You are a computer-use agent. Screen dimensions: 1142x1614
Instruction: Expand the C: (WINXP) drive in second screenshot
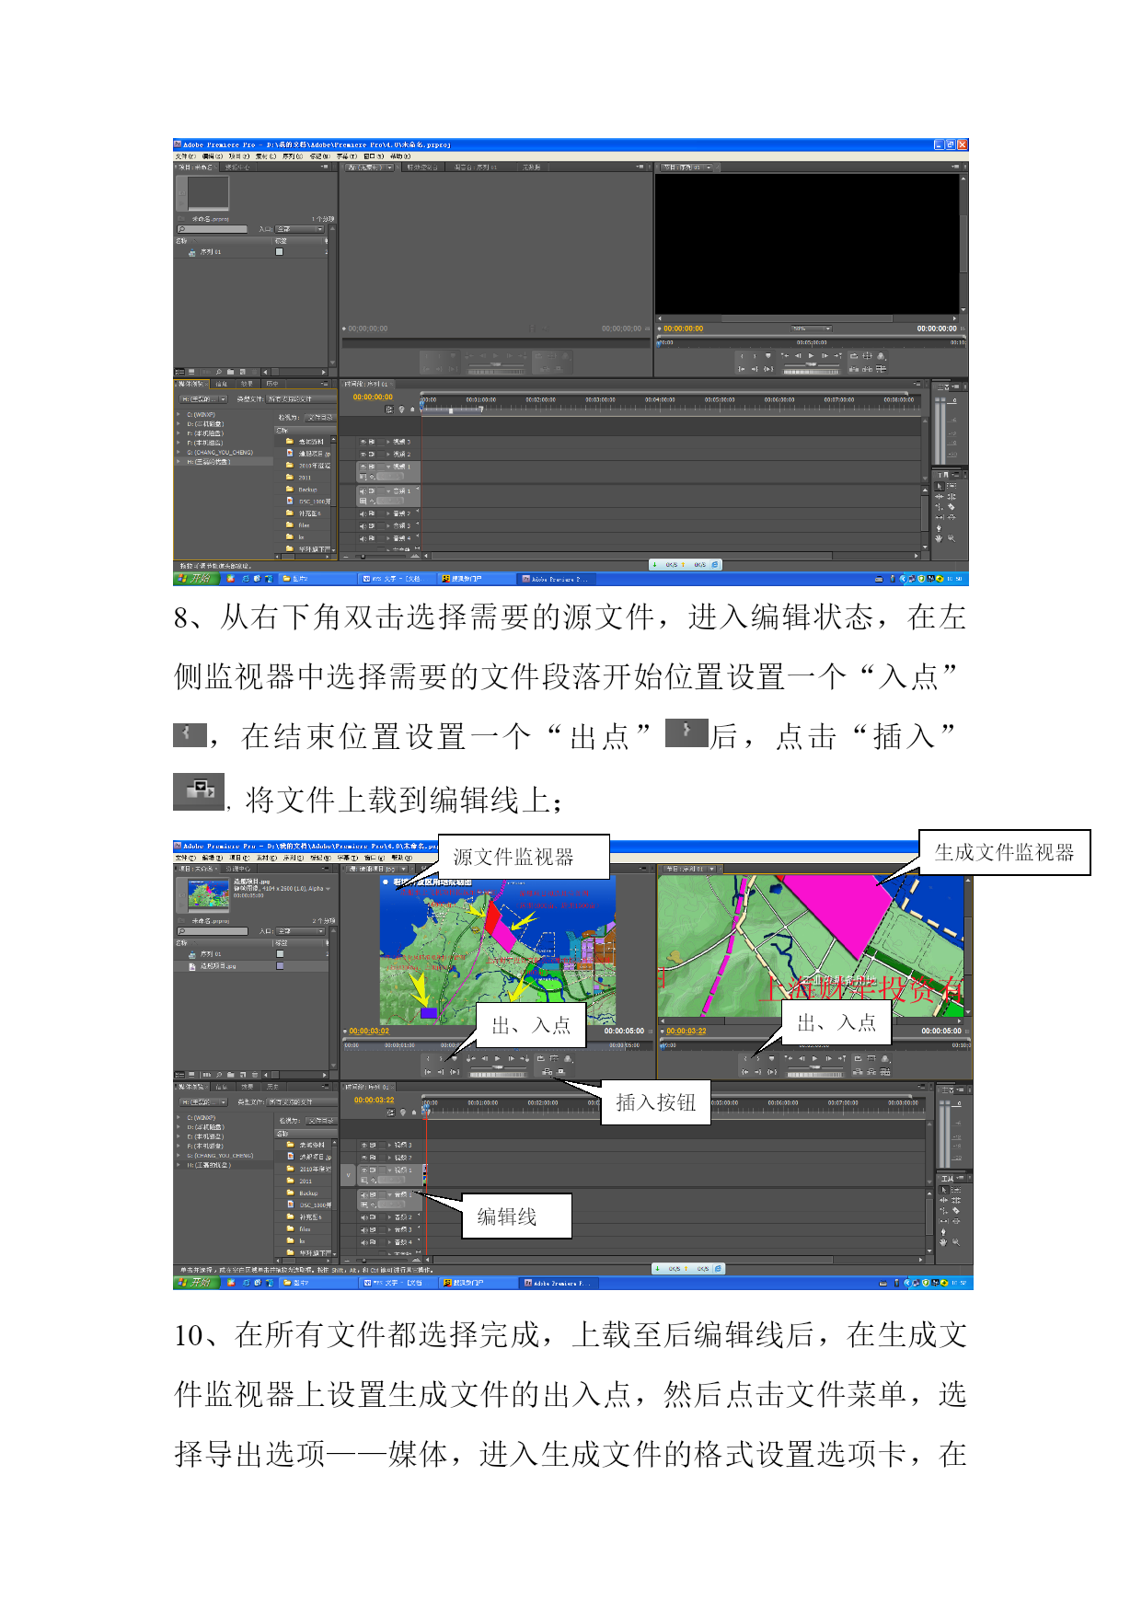coord(178,1118)
